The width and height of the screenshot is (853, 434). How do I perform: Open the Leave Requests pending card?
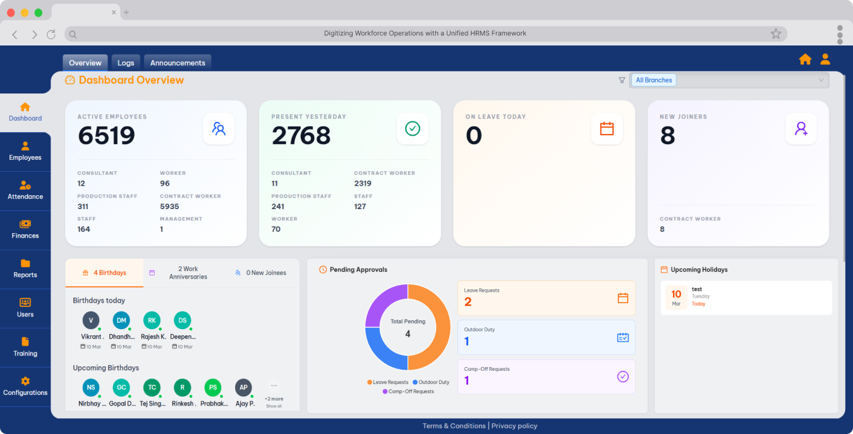coord(546,298)
